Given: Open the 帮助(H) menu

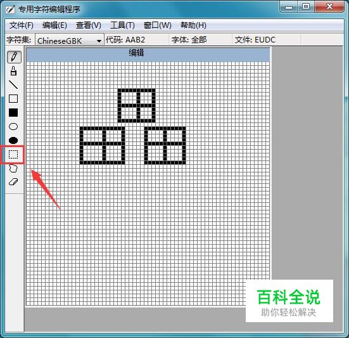Looking at the screenshot, I should [193, 25].
